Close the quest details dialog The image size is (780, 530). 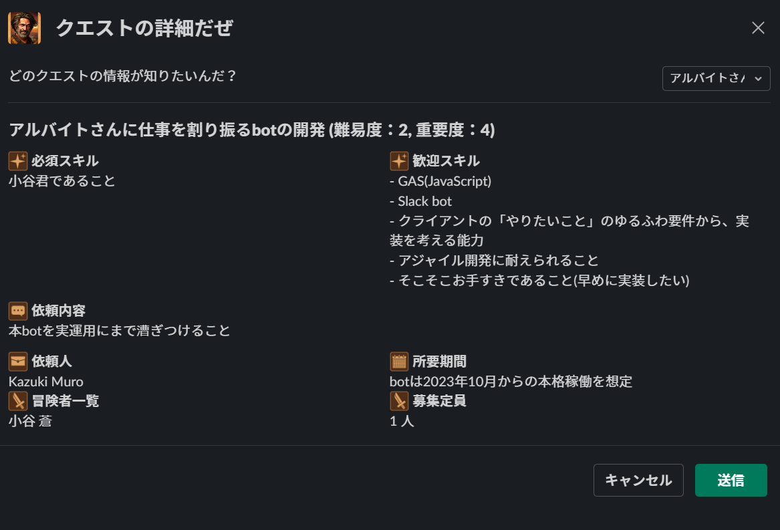click(758, 28)
